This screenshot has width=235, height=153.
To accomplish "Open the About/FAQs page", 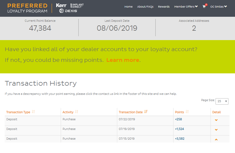I will (x=145, y=7).
